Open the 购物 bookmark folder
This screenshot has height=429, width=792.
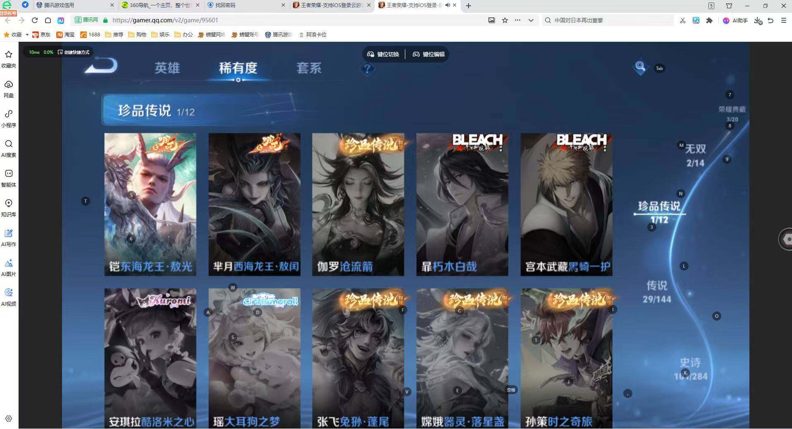pos(137,35)
